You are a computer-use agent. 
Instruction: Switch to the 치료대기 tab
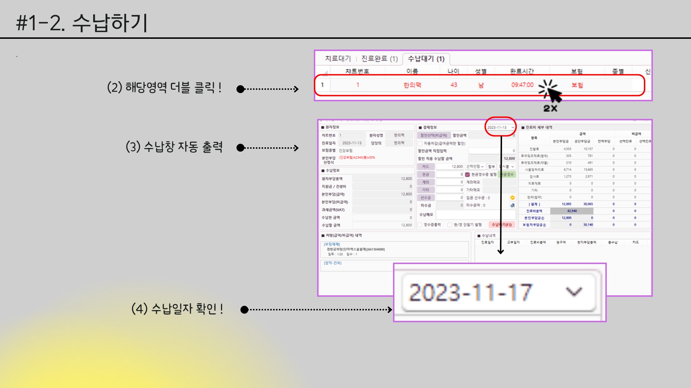click(x=338, y=59)
